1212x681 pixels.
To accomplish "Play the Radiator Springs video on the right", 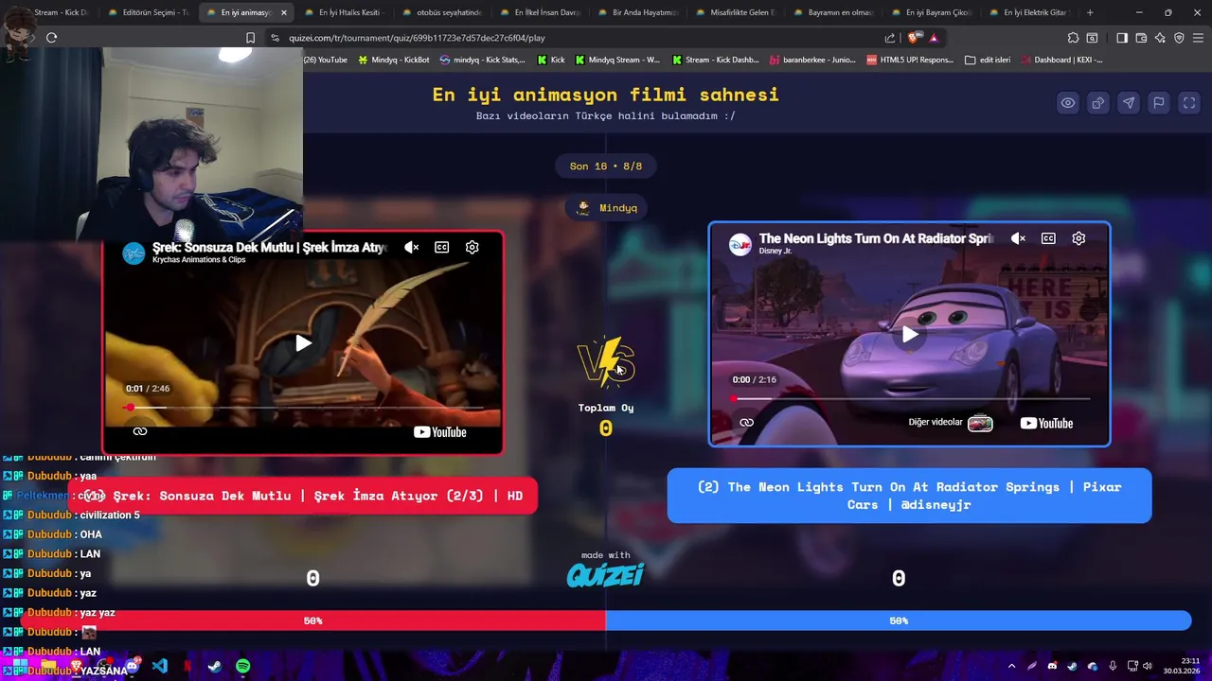I will [x=910, y=334].
